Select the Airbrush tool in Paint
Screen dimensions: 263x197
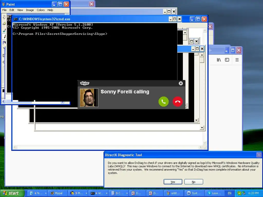click(4, 43)
